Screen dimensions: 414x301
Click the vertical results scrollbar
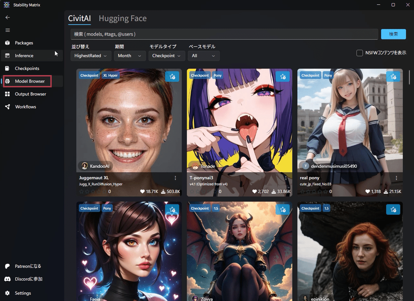(410, 77)
